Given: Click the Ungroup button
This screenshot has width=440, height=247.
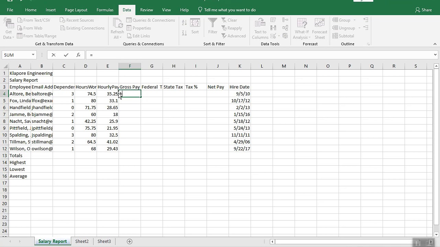Looking at the screenshot, I should 344,28.
